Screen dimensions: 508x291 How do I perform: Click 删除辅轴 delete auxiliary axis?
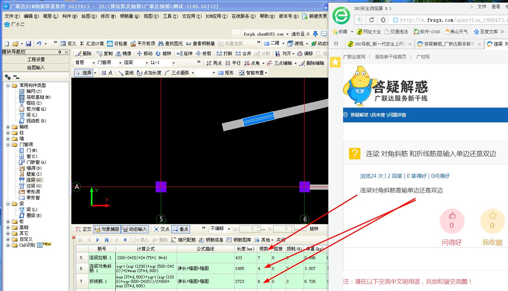[x=312, y=63]
